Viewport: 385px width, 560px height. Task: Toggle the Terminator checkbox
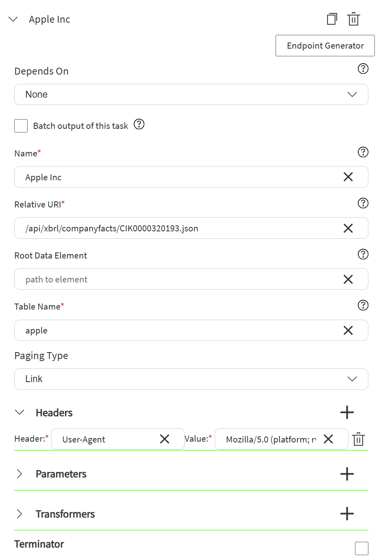[x=361, y=548]
